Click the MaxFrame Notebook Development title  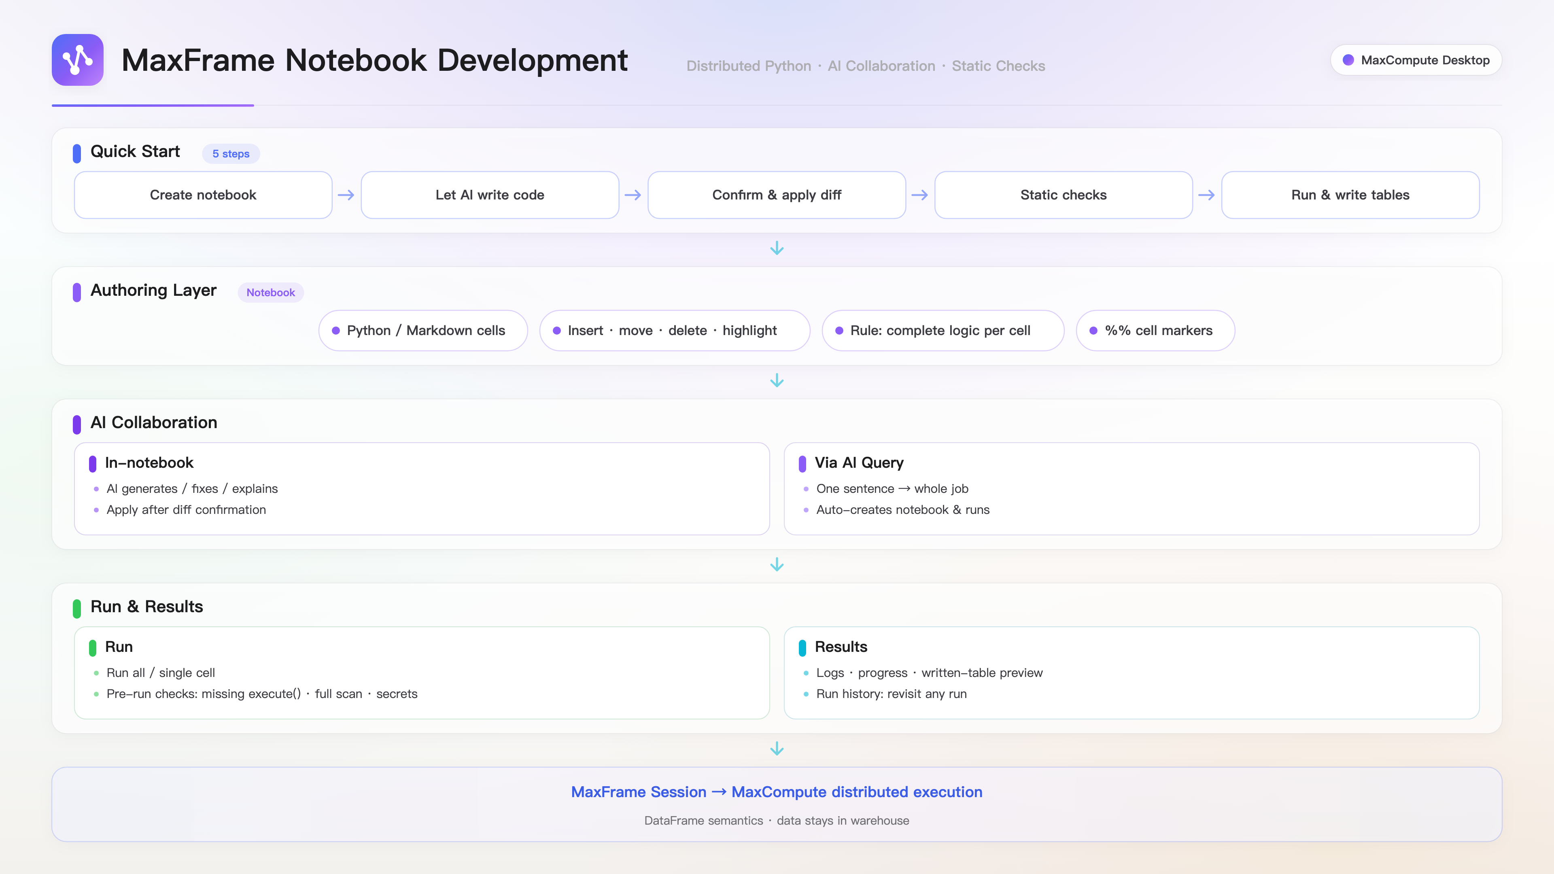tap(375, 60)
